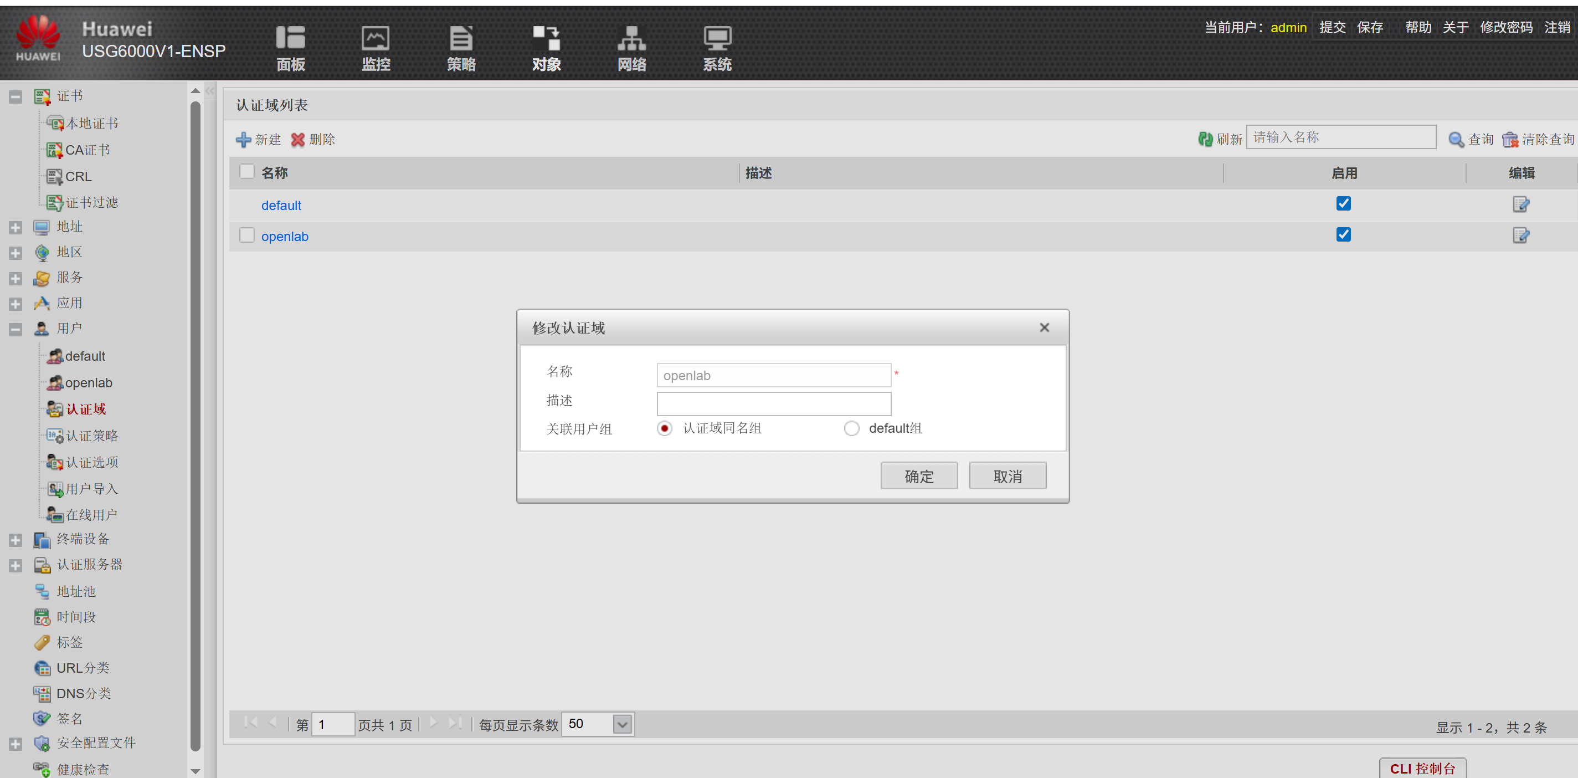Expand the Address tree node

pos(16,227)
